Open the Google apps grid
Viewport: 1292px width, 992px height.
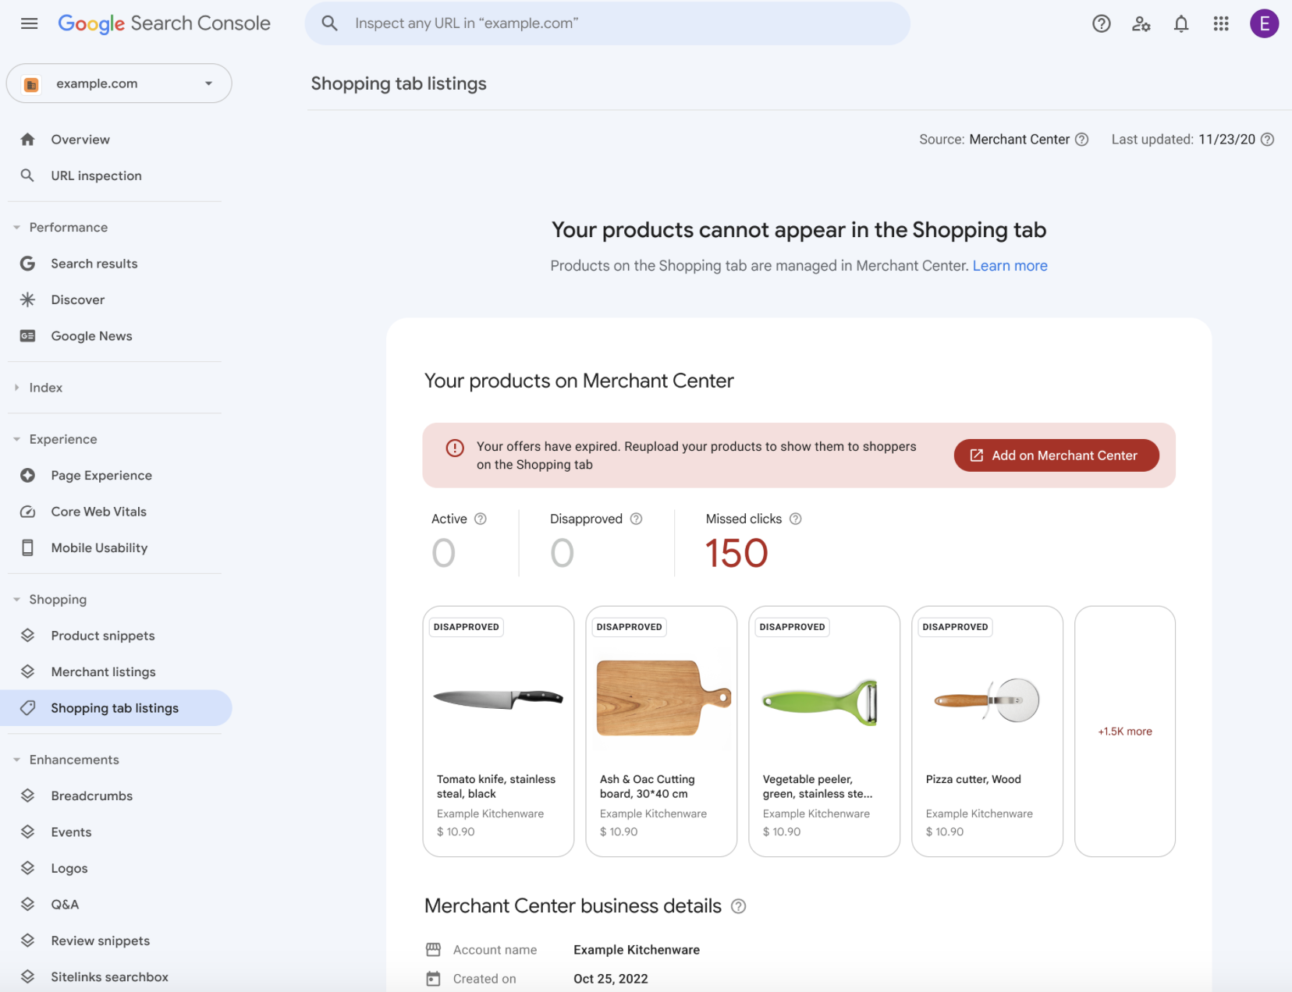click(x=1221, y=23)
